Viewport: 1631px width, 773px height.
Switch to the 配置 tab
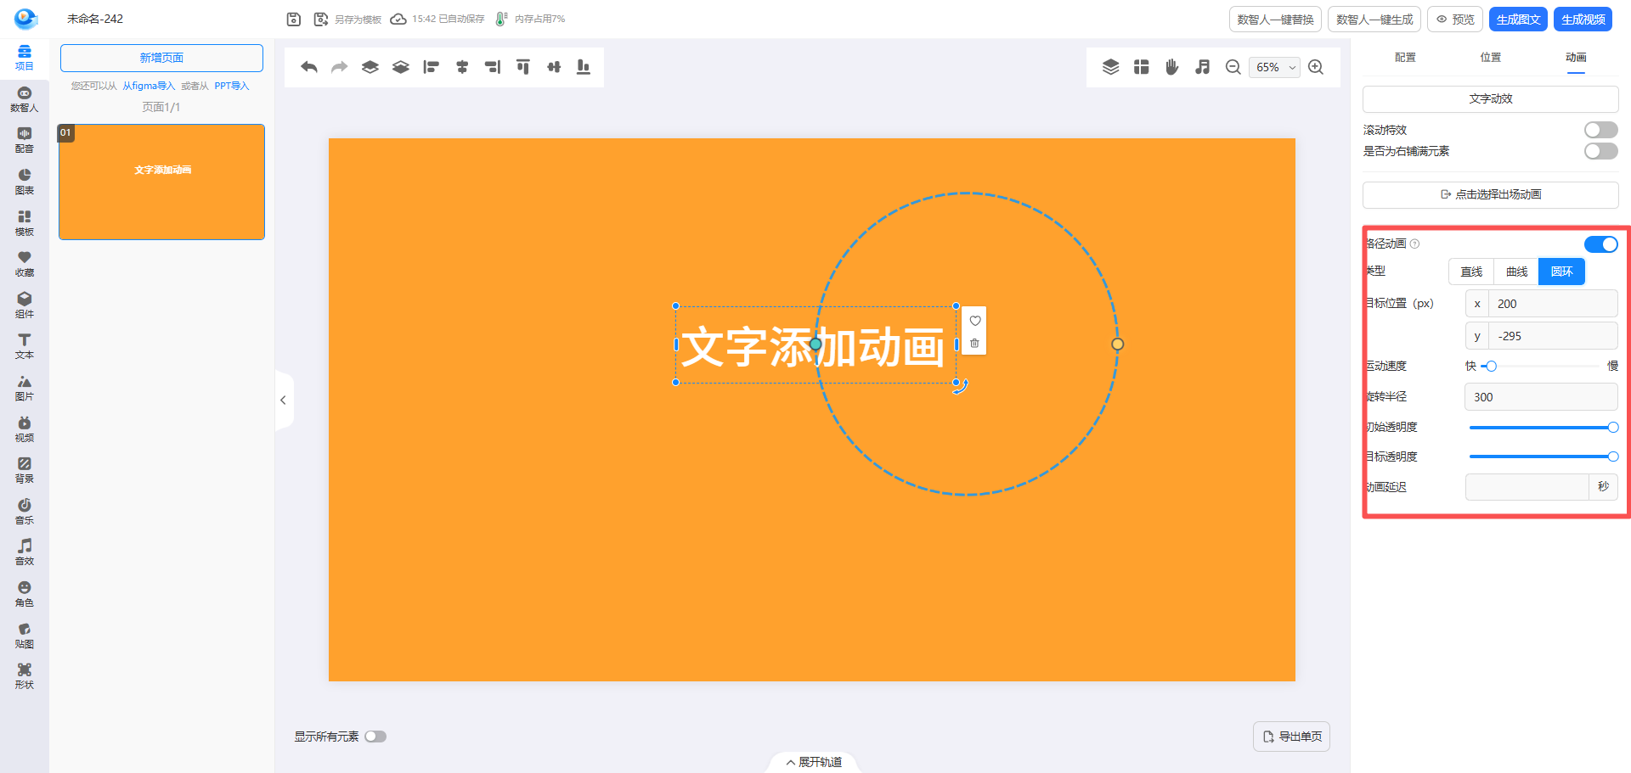point(1405,58)
